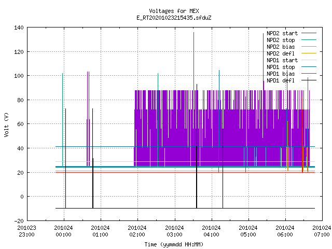Click the green NPD2 stop legend line
Screen dimensions: 332x249
coord(309,39)
